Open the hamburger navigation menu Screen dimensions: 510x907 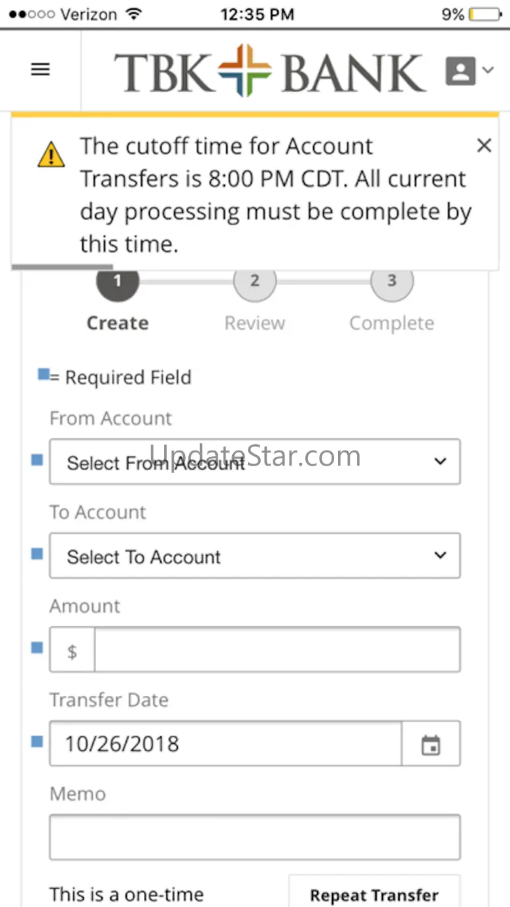point(41,69)
